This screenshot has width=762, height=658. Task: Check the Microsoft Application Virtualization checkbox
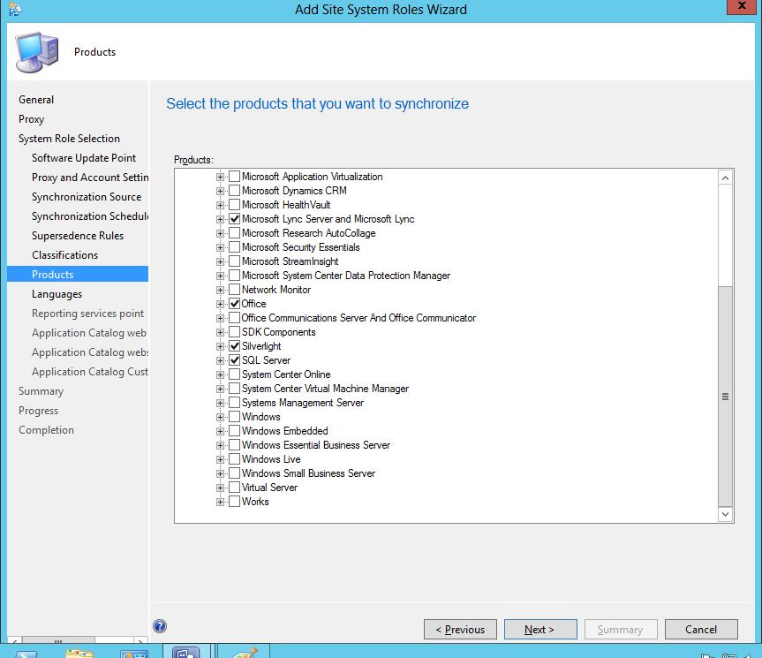click(234, 177)
